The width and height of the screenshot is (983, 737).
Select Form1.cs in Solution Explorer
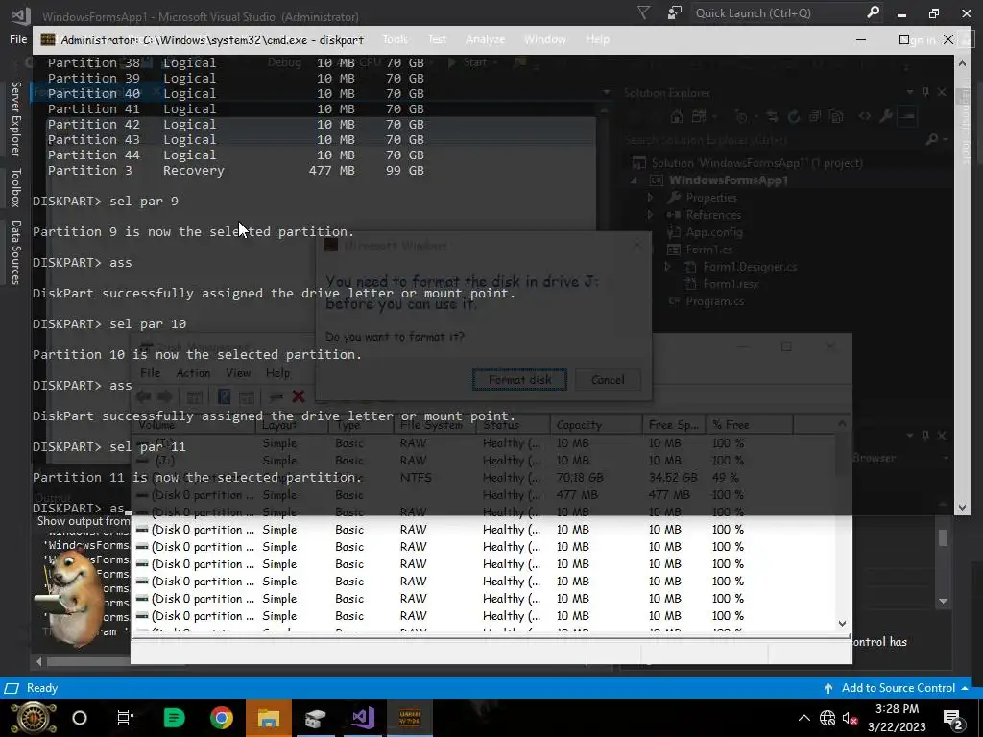[x=709, y=250]
